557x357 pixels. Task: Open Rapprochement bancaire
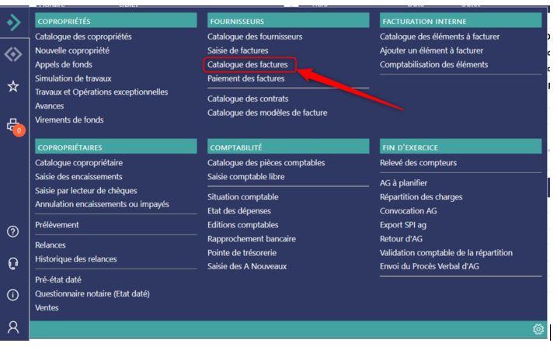tap(251, 239)
